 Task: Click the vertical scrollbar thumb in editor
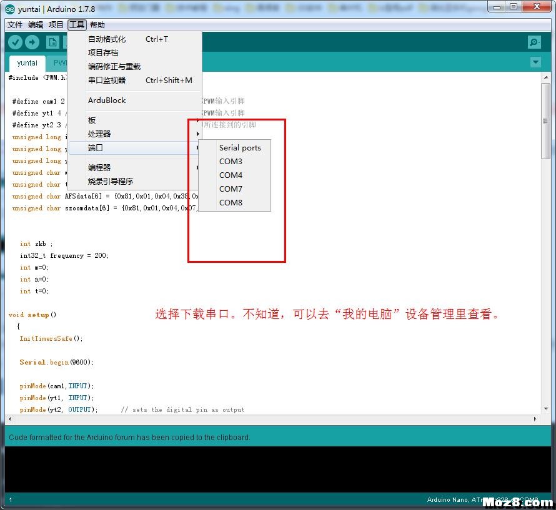tap(545, 121)
